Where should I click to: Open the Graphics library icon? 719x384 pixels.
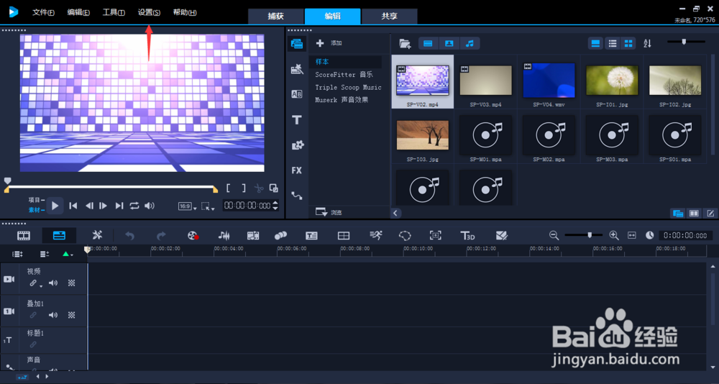297,145
